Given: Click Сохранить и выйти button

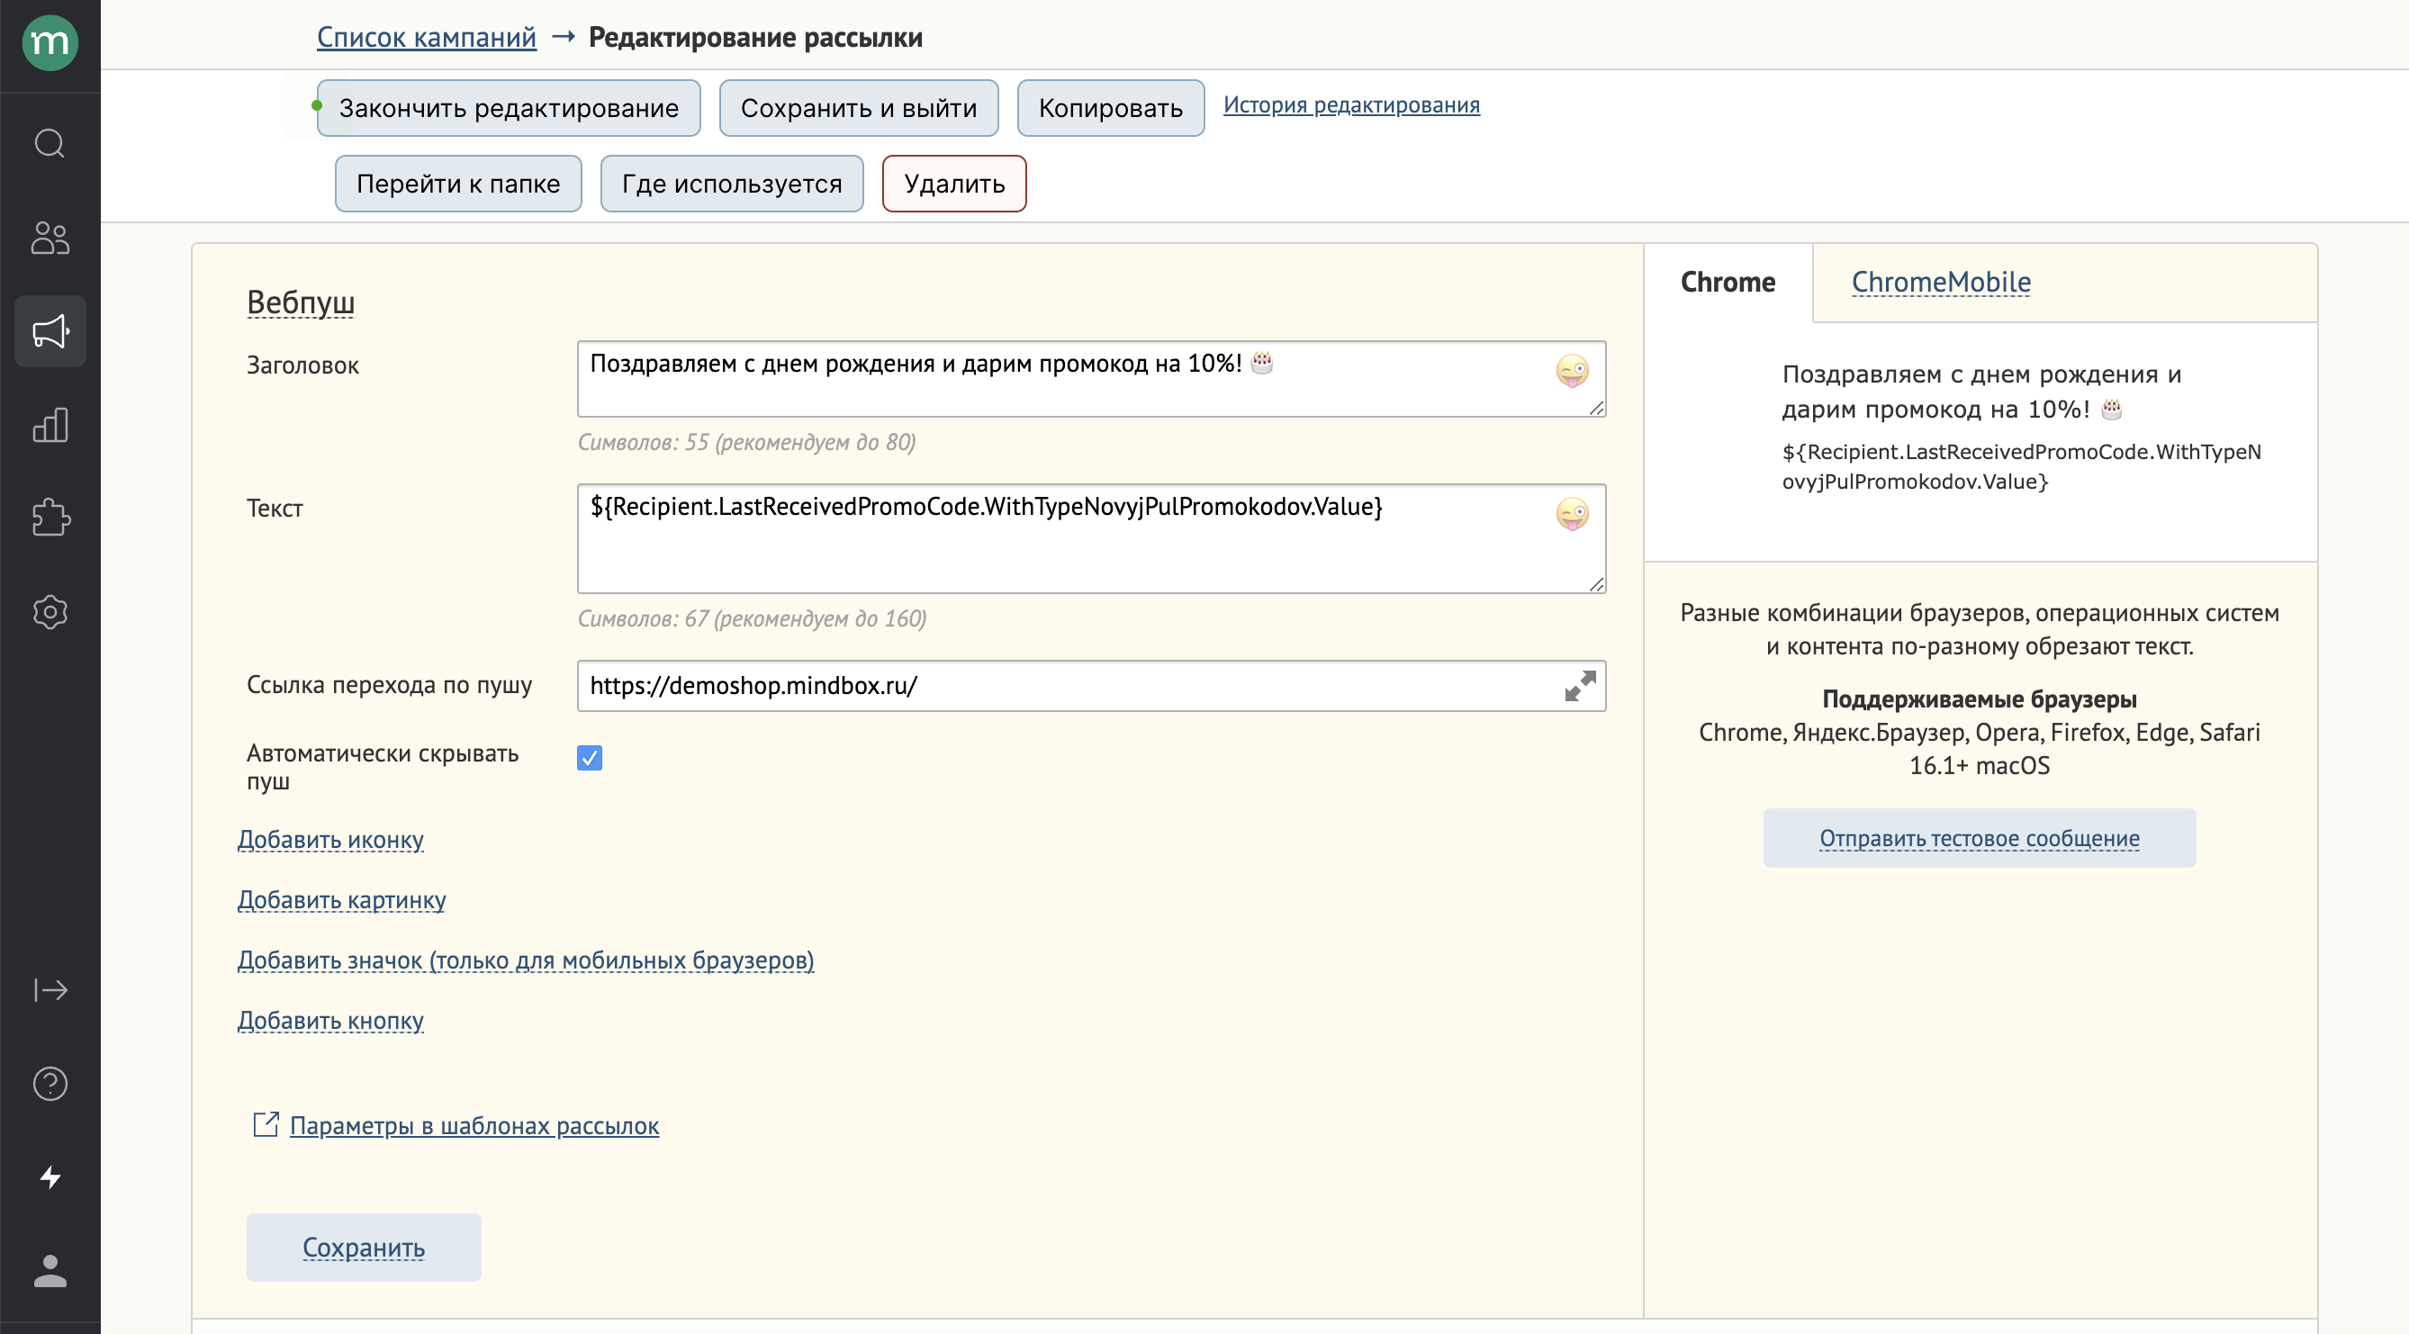Looking at the screenshot, I should pyautogui.click(x=858, y=107).
